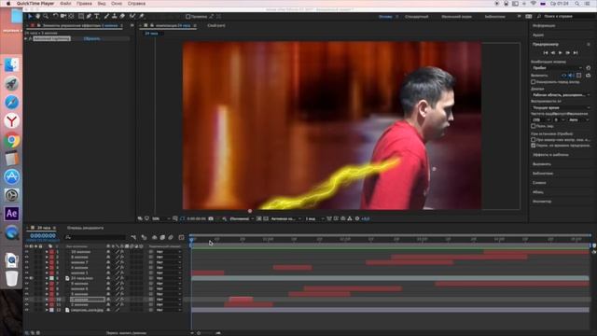Select the Type text tool
The height and width of the screenshot is (336, 597).
pyautogui.click(x=97, y=17)
